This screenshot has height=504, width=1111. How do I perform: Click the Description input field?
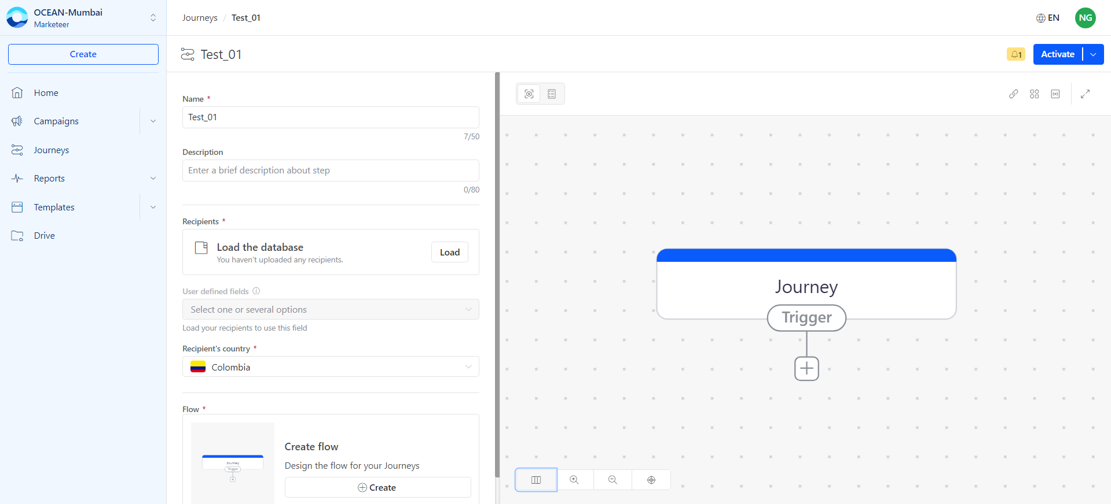coord(331,171)
